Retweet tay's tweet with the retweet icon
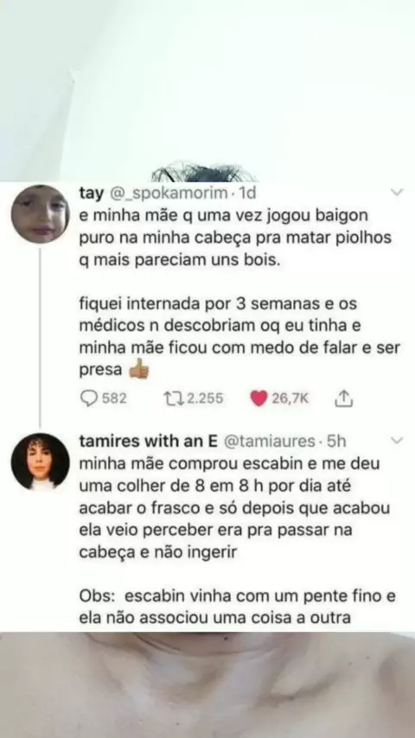Viewport: 415px width, 738px height. 173,398
